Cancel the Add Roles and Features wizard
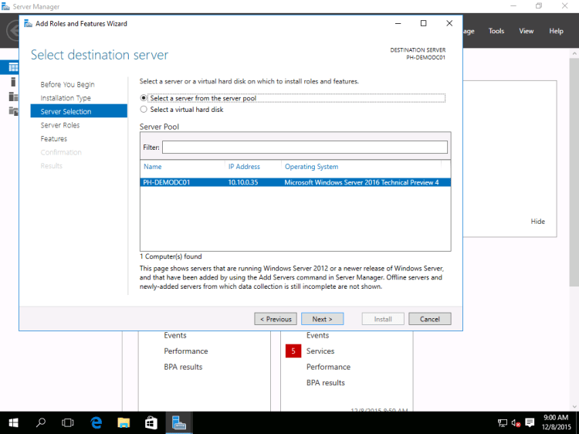579x434 pixels. (x=429, y=319)
